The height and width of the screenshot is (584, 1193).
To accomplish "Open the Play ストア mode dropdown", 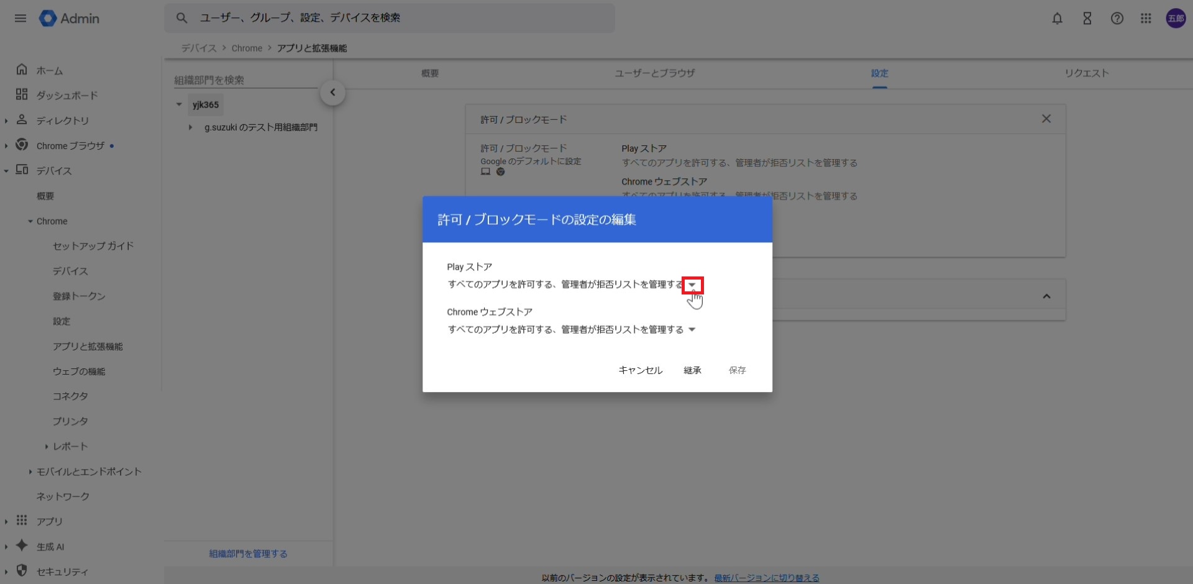I will pyautogui.click(x=692, y=285).
